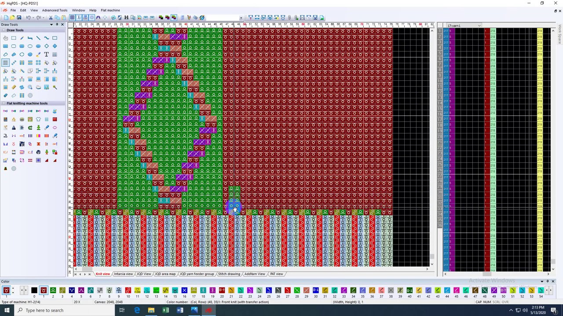The image size is (563, 316).
Task: Open the 17:yarn1 yarn dropdown
Action: pos(479,25)
